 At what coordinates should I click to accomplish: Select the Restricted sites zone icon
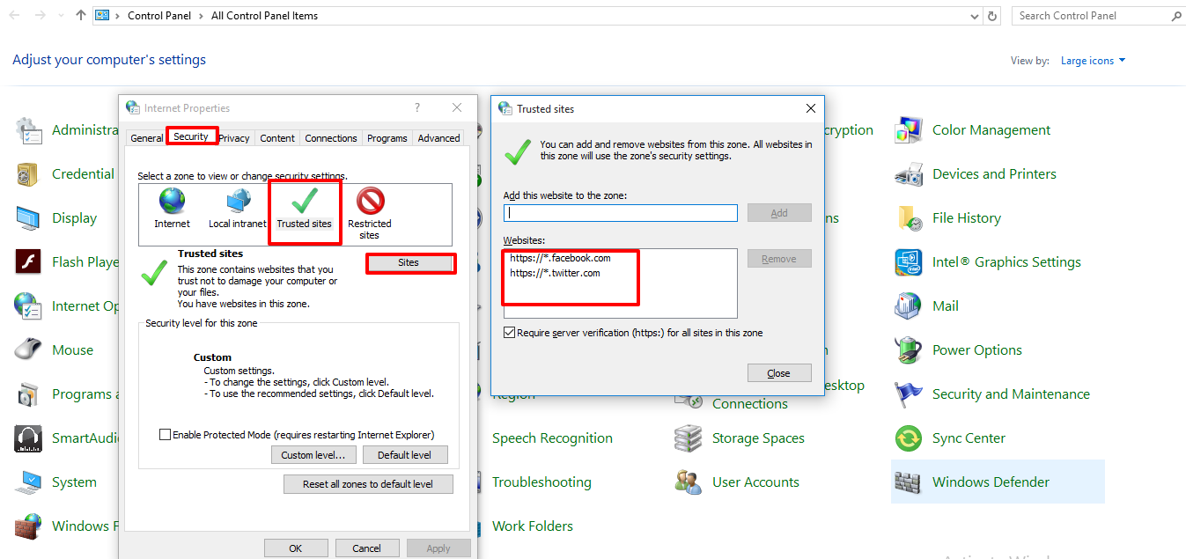coord(370,202)
